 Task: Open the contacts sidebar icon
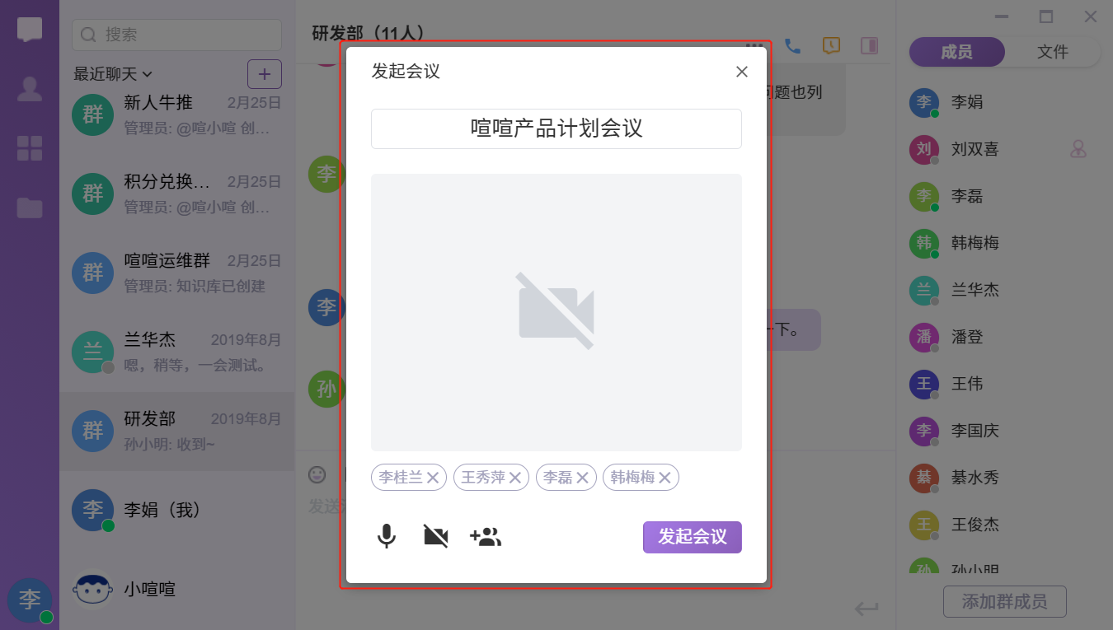click(30, 89)
